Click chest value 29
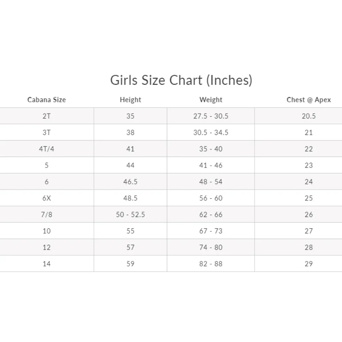Screen dimensions: 342x342 point(309,264)
